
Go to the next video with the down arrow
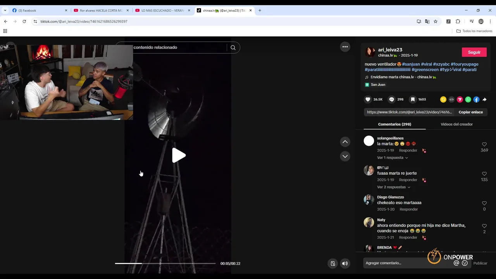345,156
